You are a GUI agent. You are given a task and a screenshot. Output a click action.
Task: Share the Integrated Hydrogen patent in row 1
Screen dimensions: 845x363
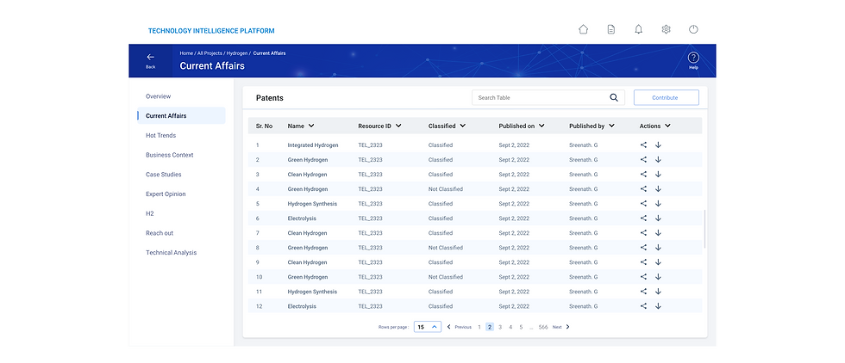(643, 145)
